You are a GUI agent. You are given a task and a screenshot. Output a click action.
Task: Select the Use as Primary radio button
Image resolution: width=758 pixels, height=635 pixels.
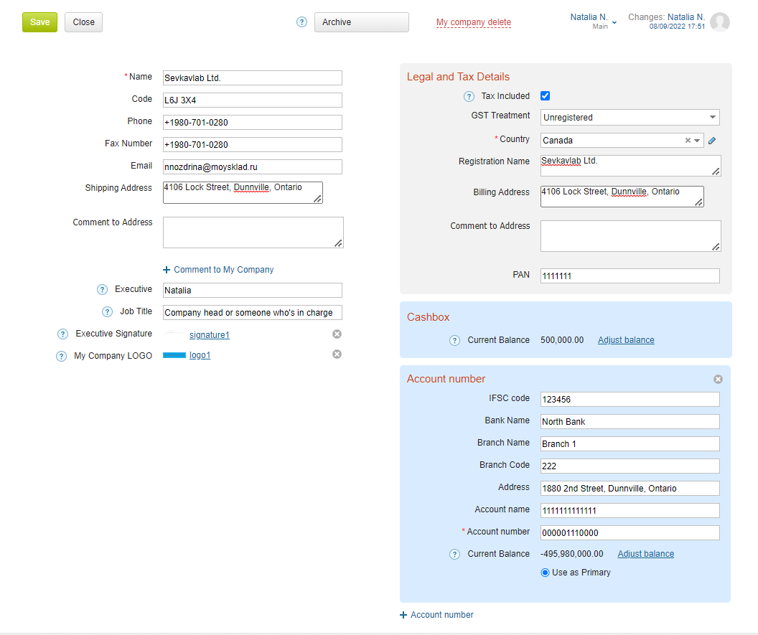(546, 573)
